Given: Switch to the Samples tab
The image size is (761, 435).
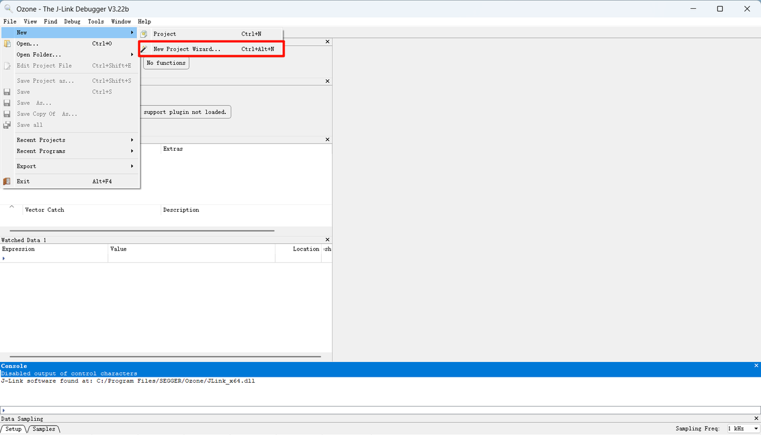Looking at the screenshot, I should pyautogui.click(x=44, y=429).
